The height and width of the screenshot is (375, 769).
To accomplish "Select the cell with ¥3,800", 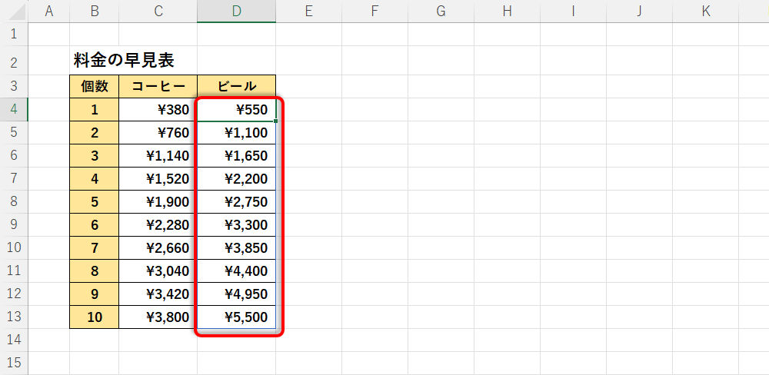I will tap(158, 317).
